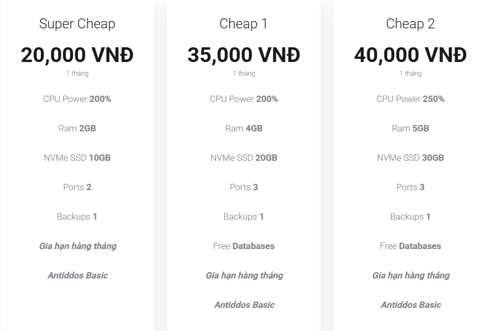
Task: Click the NVMe SSD 10GB line
Action: click(77, 158)
